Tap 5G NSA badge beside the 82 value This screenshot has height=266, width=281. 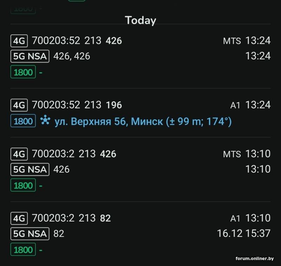(x=30, y=234)
